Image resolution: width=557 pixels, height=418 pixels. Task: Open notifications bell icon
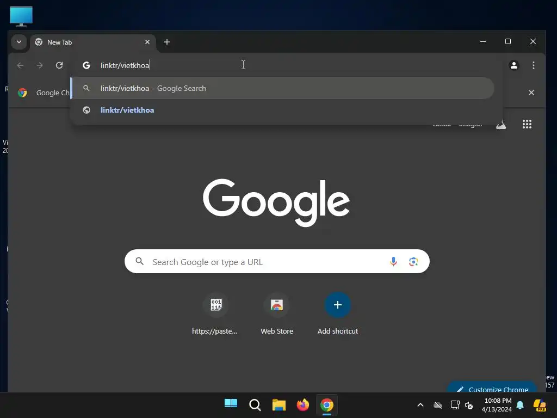coord(520,405)
